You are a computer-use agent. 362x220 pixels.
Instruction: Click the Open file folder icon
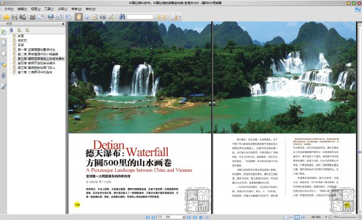[x=6, y=17]
